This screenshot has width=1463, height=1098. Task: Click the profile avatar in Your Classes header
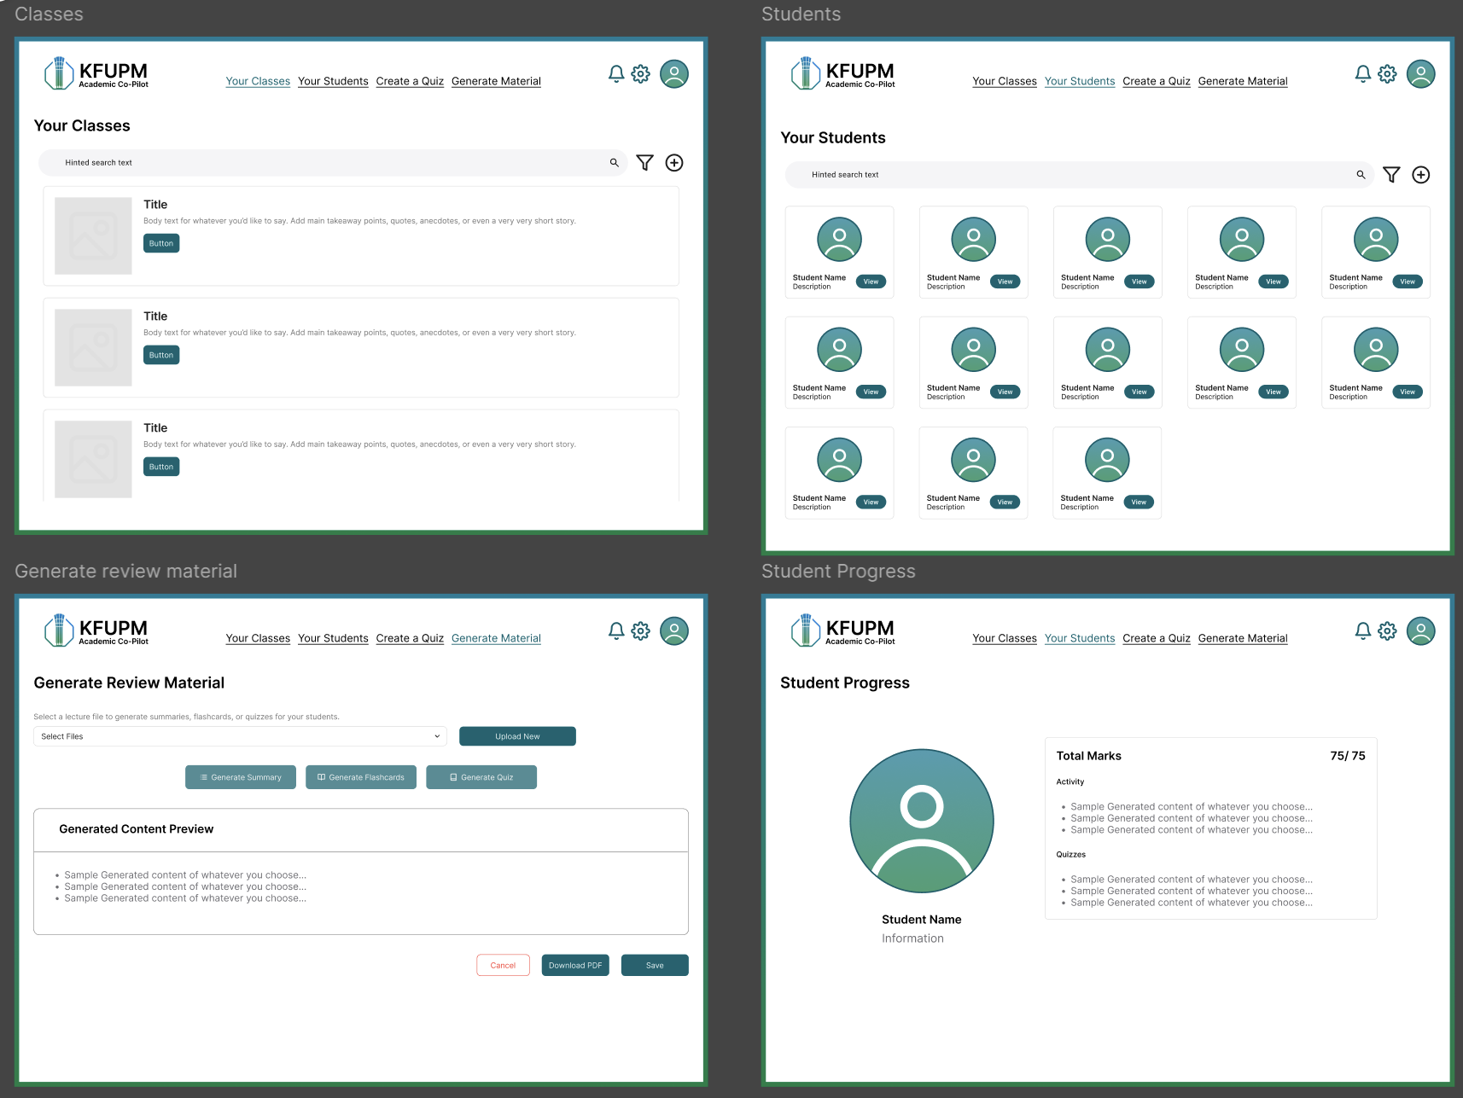[x=674, y=74]
